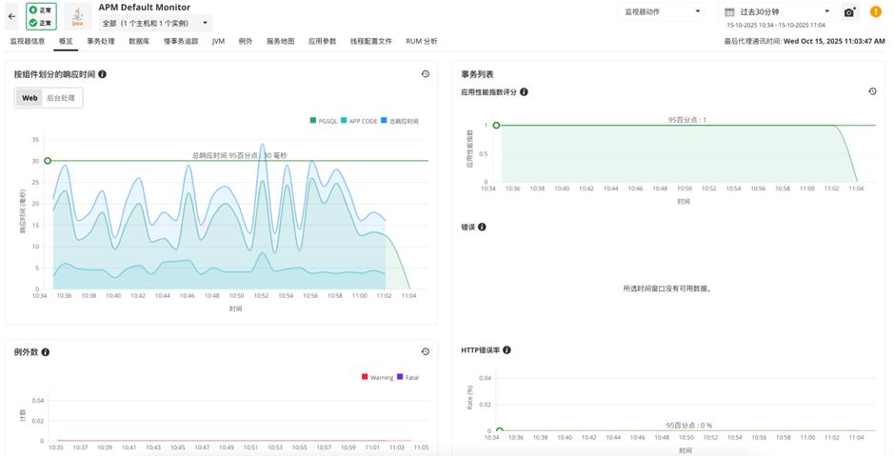This screenshot has width=895, height=456.
Task: Click the lower green health status icon
Action: click(x=33, y=23)
